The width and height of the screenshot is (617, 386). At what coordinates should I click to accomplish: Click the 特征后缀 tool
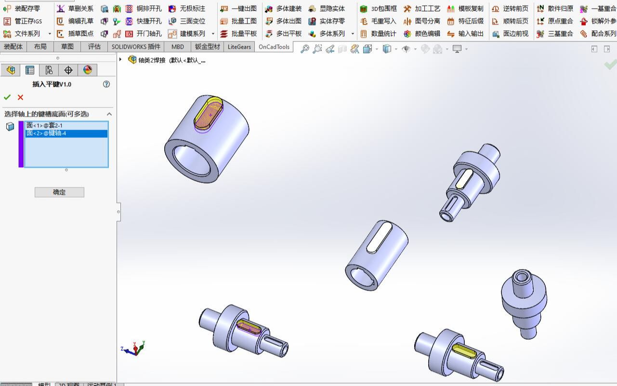(x=465, y=21)
